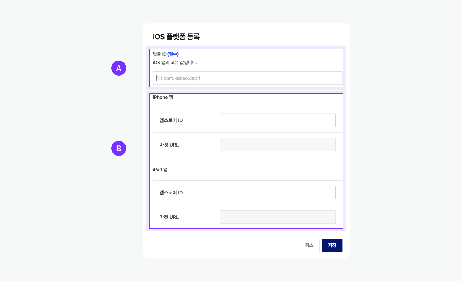Viewport: 461px width, 281px height.
Task: Click the iOS 앱의 고유 값입니다 description
Action: tap(175, 62)
